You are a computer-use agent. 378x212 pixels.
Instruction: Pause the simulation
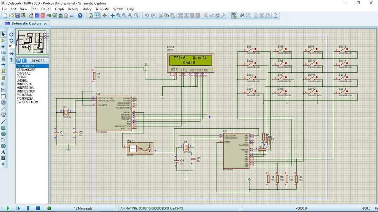[28, 208]
